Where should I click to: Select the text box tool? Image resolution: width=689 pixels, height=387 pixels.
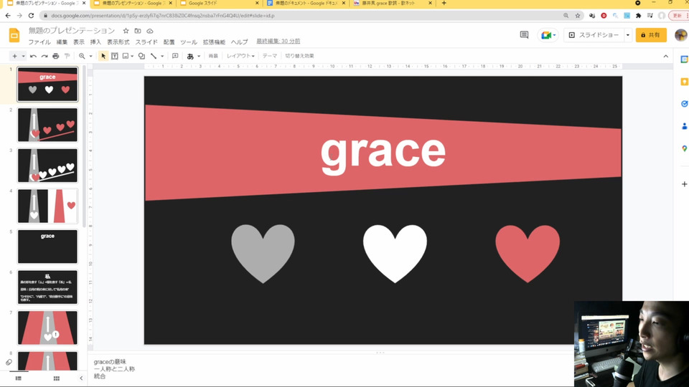[115, 56]
